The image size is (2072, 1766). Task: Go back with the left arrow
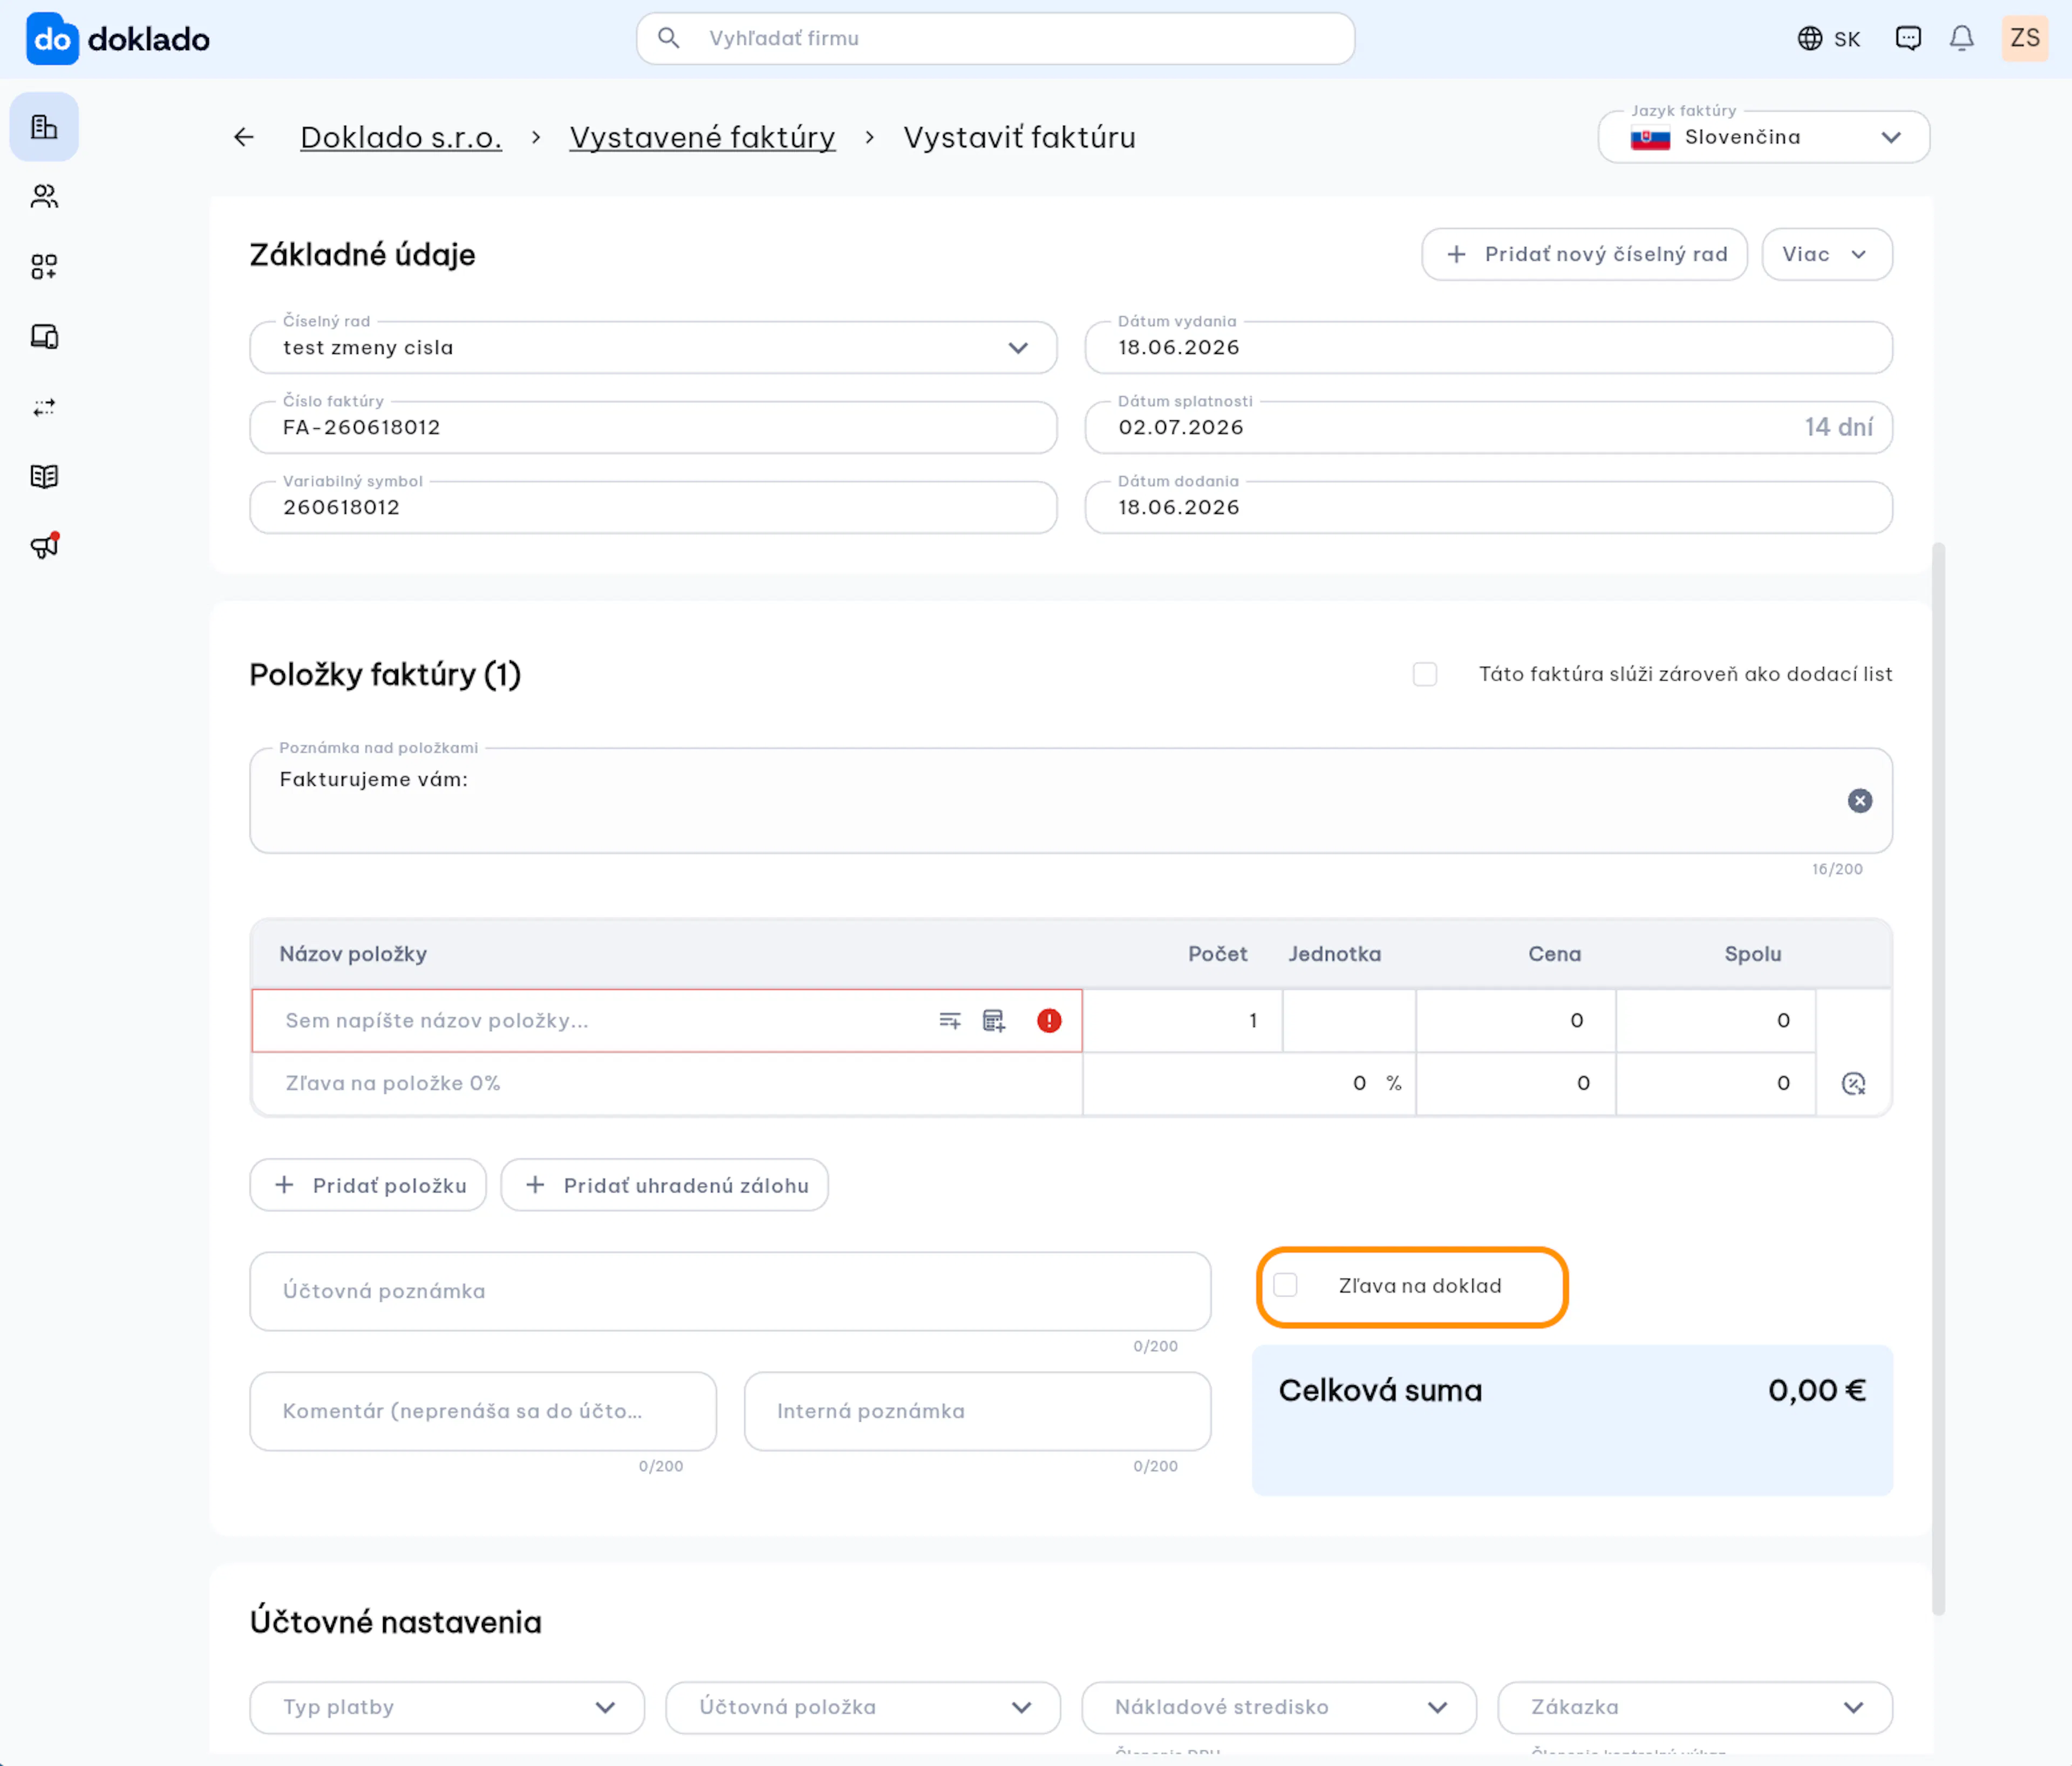tap(244, 137)
